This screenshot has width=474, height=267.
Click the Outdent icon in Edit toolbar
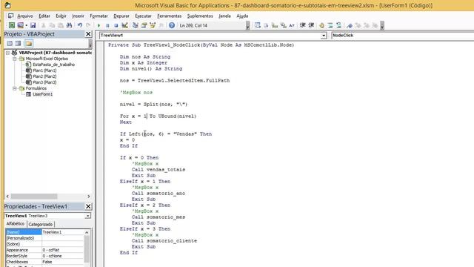tap(311, 25)
